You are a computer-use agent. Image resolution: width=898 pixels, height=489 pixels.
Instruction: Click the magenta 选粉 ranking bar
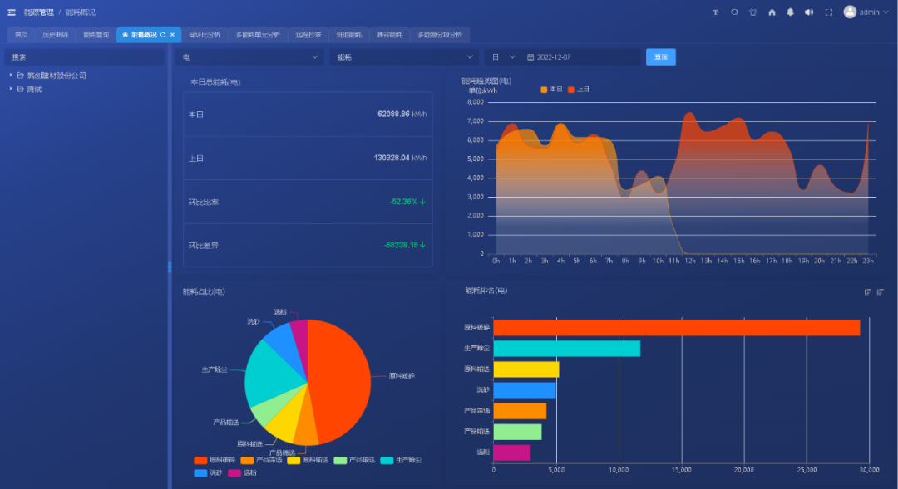tap(512, 452)
